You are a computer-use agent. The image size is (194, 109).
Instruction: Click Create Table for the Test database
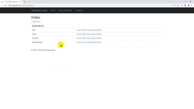[81, 30]
